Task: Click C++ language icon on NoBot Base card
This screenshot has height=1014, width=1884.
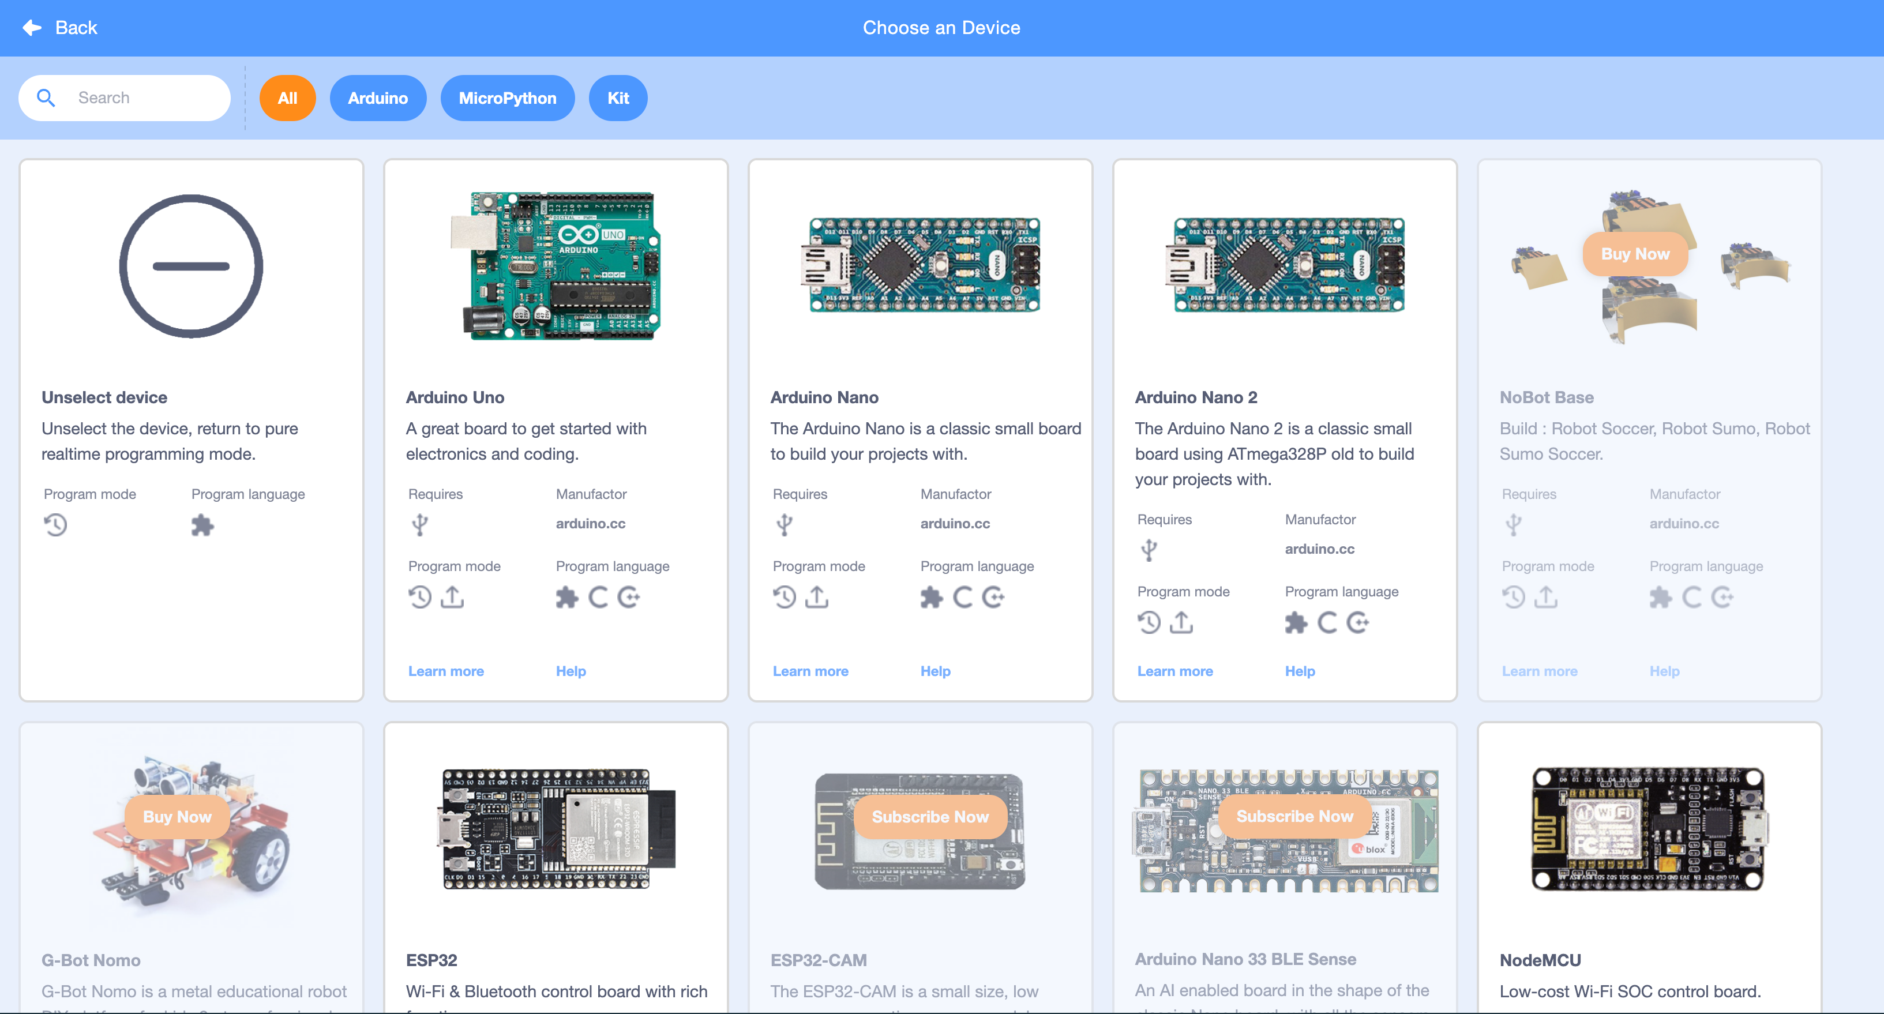Action: [x=1722, y=598]
